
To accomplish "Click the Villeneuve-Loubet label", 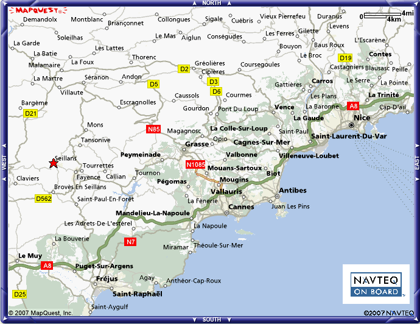I will [309, 156].
